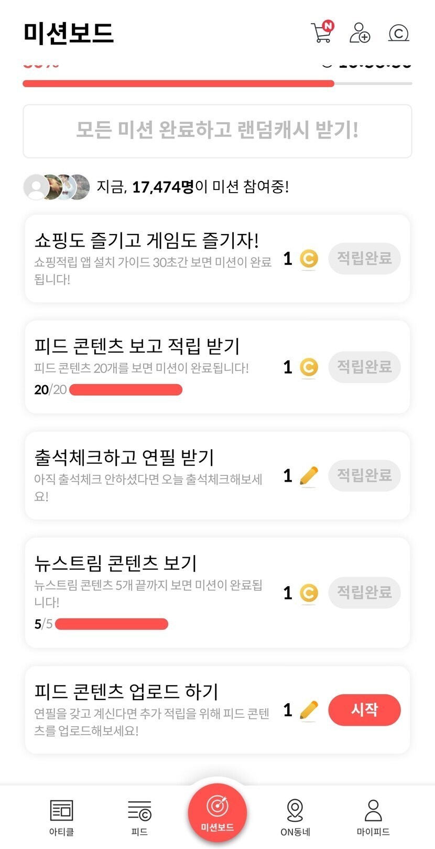
Task: Click the 20/20 feed progress bar
Action: pos(126,389)
